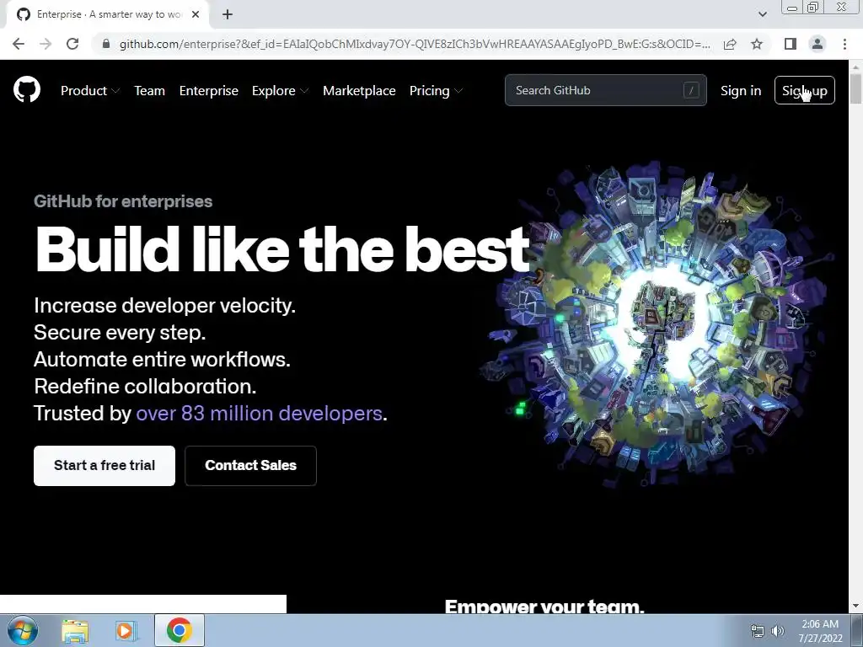Click the Sign up button
The width and height of the screenshot is (863, 647).
point(805,90)
